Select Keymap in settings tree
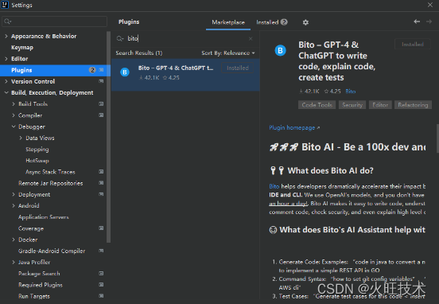 (x=22, y=48)
